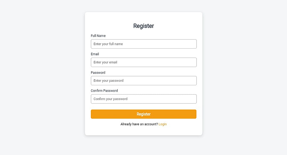This screenshot has width=287, height=155.
Task: Click the "Enter your full name" placeholder
Action: pyautogui.click(x=108, y=44)
